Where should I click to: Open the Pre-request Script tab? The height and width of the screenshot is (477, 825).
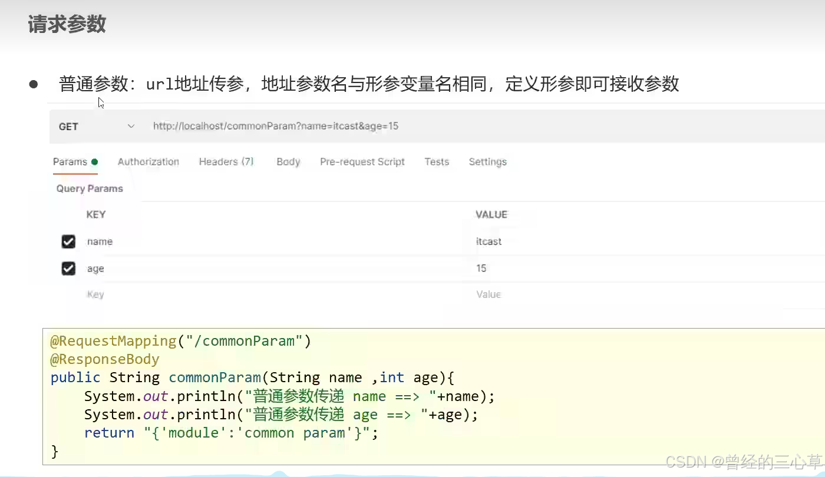362,162
